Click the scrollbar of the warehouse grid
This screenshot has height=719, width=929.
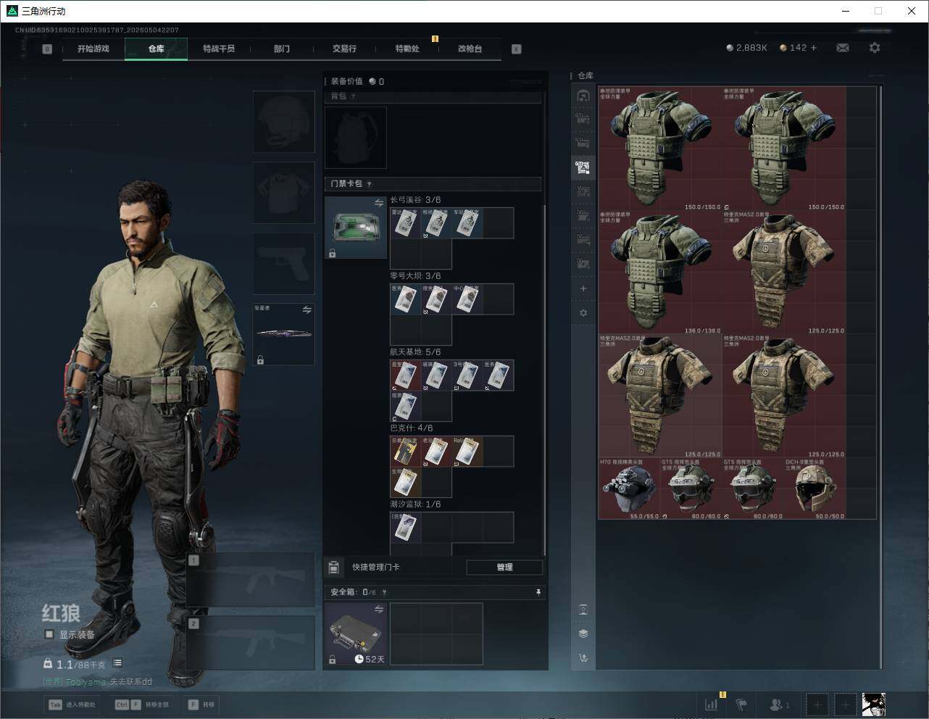tap(881, 377)
